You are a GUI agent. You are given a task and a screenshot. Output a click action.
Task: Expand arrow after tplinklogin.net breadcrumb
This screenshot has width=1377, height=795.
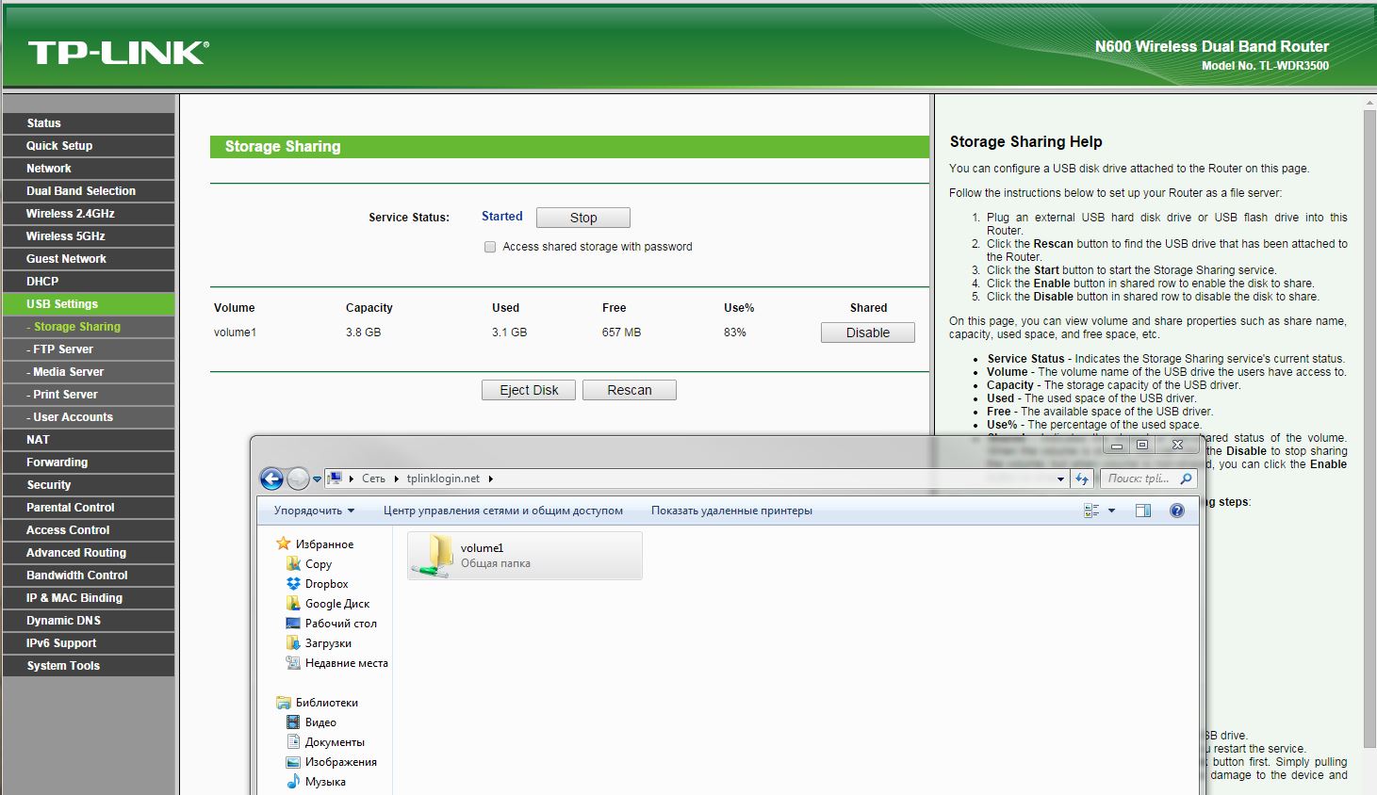pos(490,479)
